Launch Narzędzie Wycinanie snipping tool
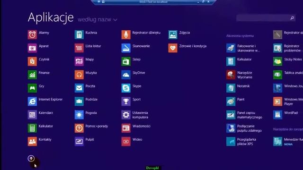 pos(231,75)
